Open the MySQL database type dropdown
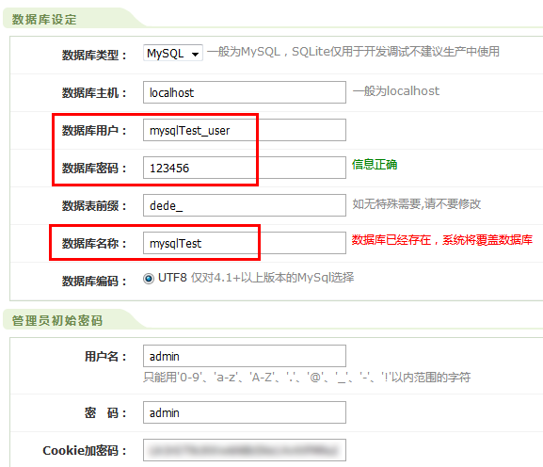 173,53
